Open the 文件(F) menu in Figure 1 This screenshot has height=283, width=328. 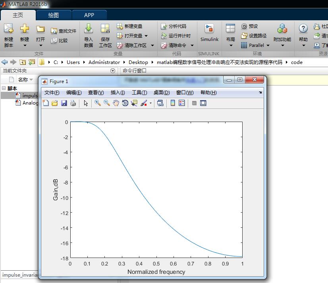point(52,92)
